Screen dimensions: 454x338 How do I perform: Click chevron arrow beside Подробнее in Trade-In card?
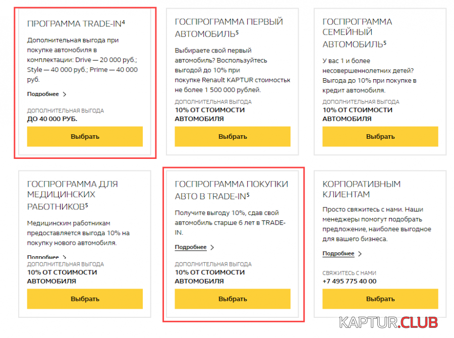[x=65, y=94]
